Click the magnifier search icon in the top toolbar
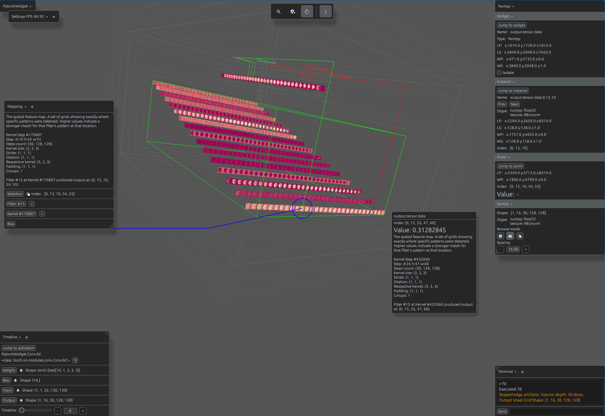Viewport: 605px width, 416px height. tap(278, 12)
